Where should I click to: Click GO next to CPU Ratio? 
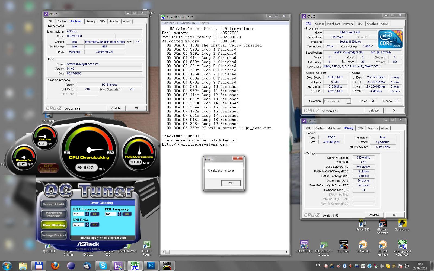tap(95, 225)
